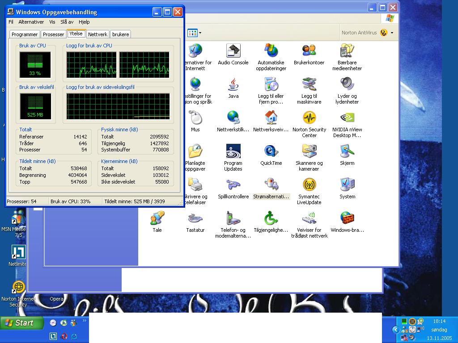Switch to the Nettverk tab
The image size is (458, 343).
click(x=98, y=34)
